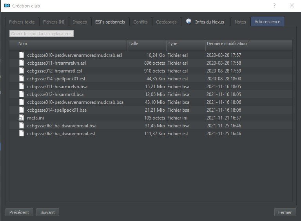
Task: Click the Mod Organizer icon in title bar
Action: click(x=7, y=5)
